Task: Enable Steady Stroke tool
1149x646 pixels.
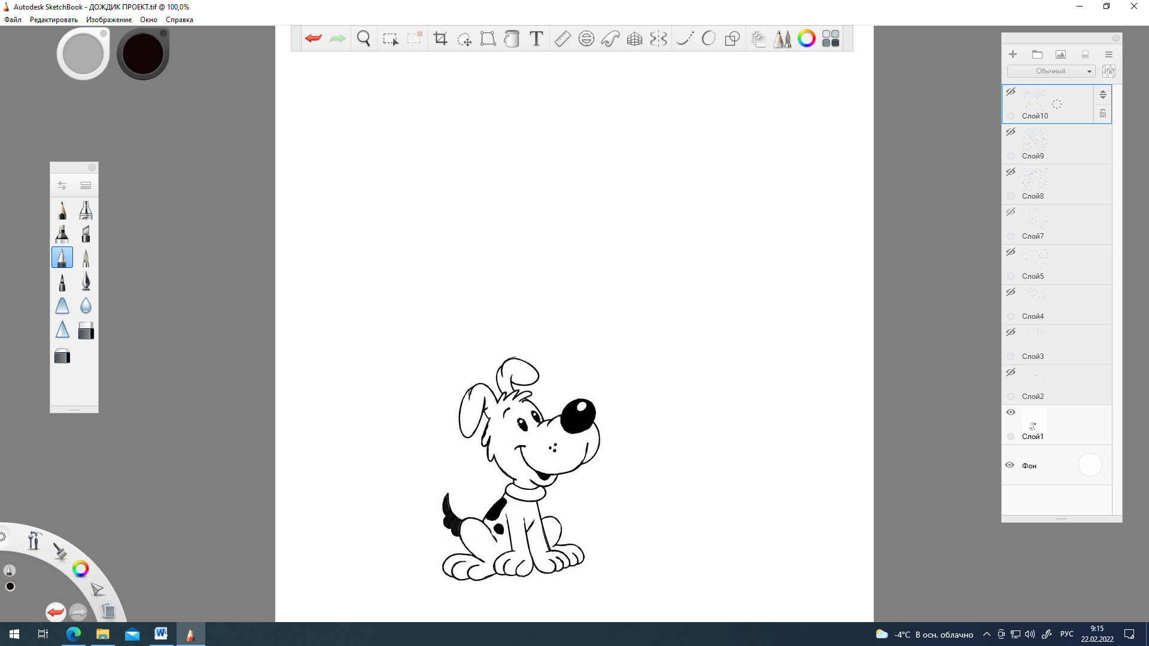Action: coord(685,38)
